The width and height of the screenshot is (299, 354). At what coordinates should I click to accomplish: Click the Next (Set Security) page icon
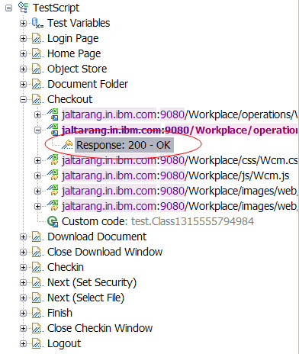(x=37, y=282)
